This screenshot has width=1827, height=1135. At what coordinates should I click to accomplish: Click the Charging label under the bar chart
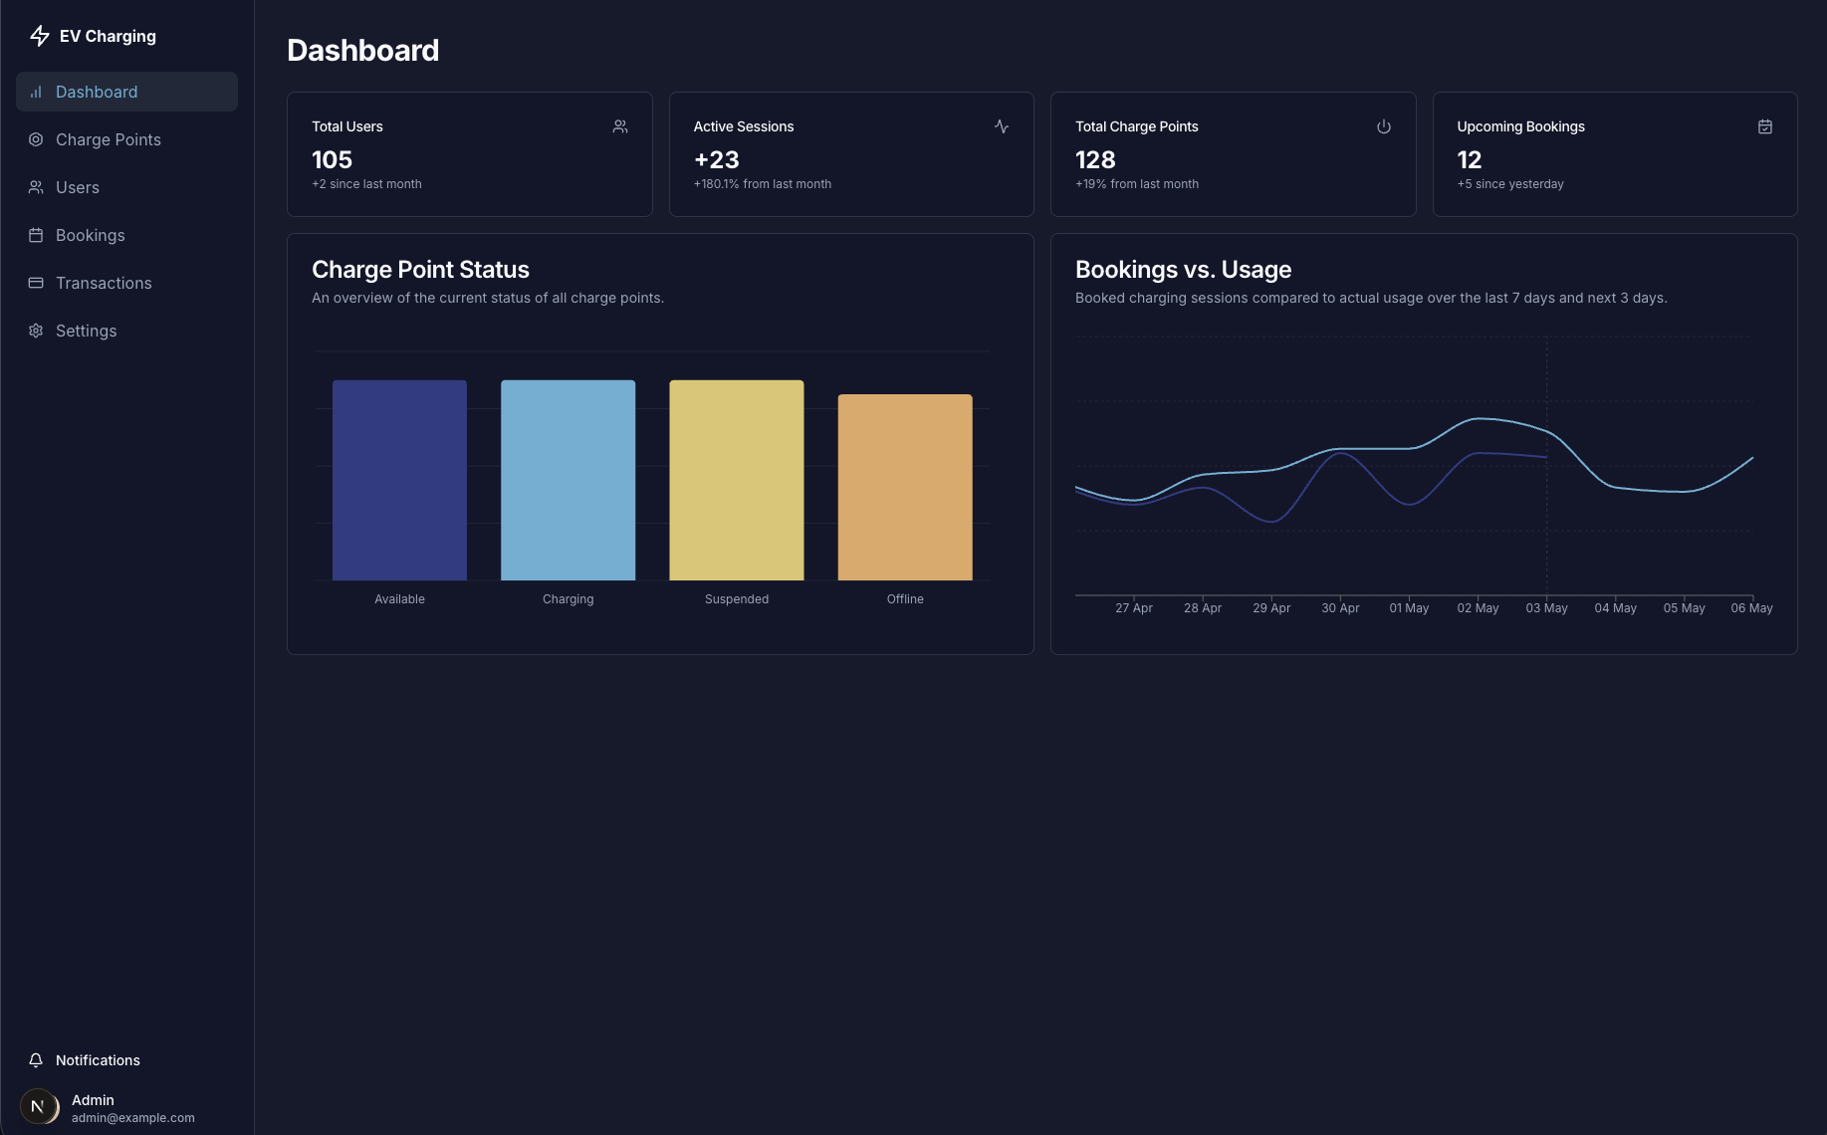tap(568, 599)
